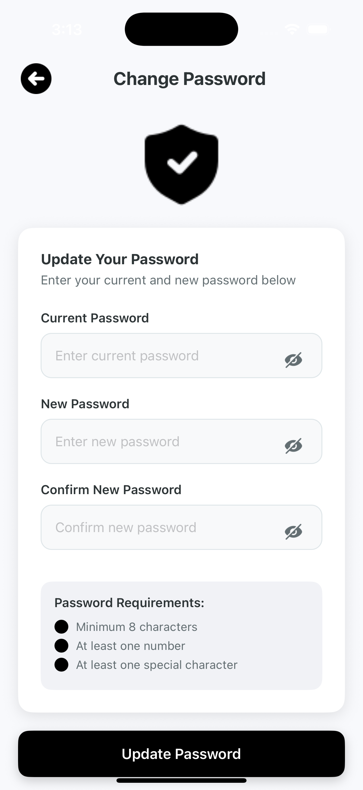This screenshot has height=790, width=363.
Task: Toggle visibility of confirm password field
Action: [293, 531]
